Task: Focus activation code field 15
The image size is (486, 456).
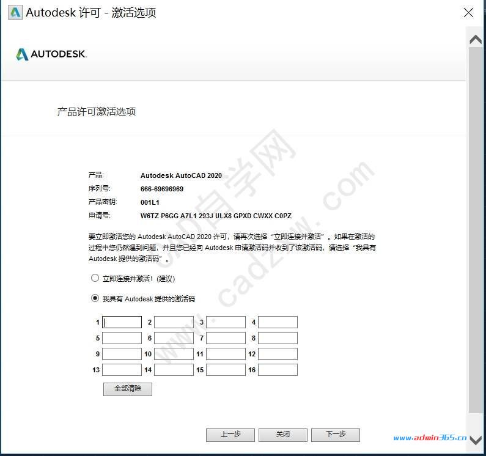Action: (x=226, y=370)
